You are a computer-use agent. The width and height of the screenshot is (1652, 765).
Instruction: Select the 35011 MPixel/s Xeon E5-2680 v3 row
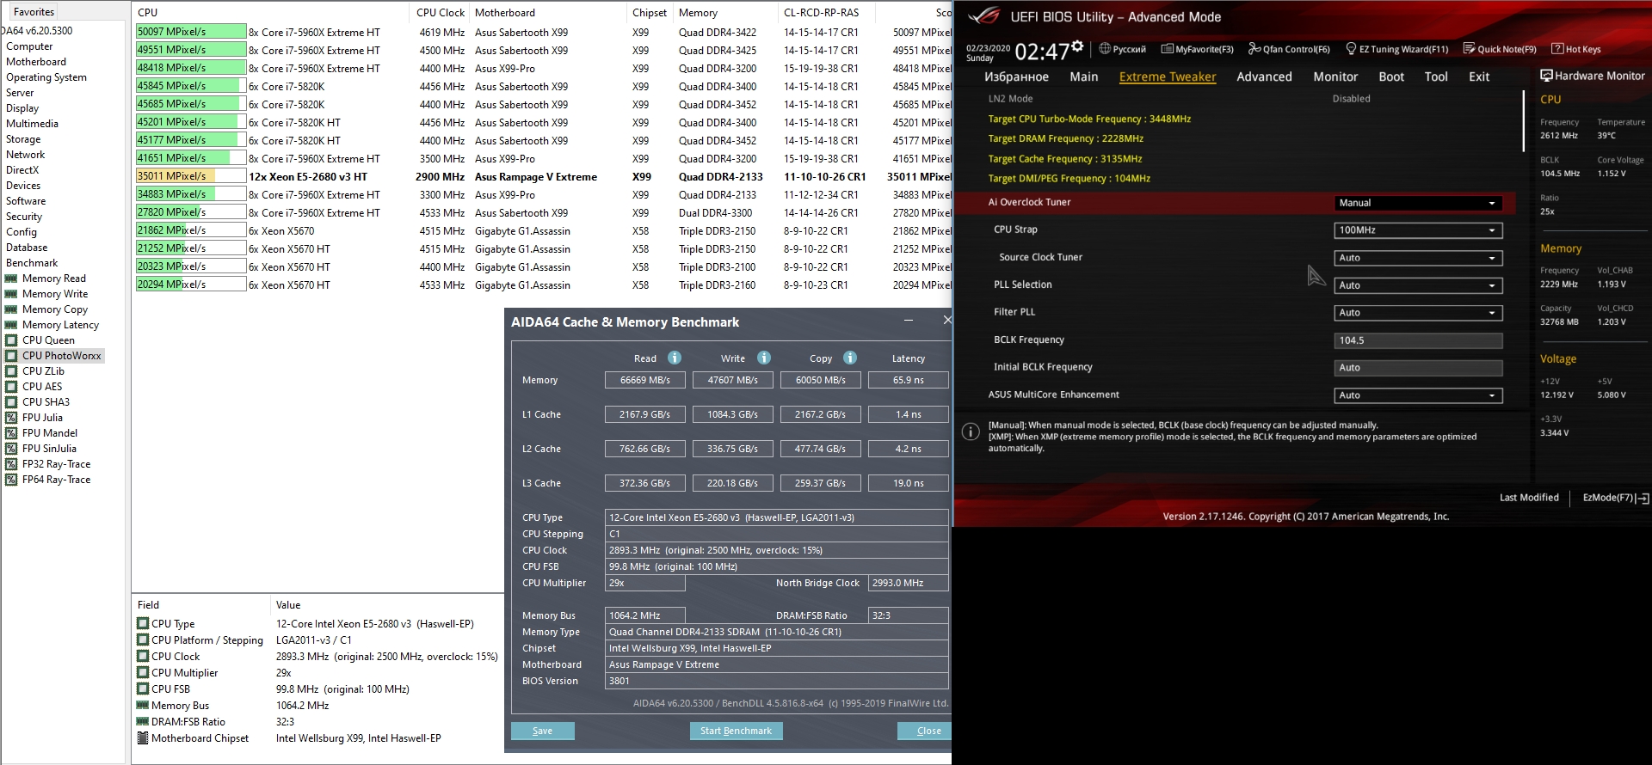[542, 177]
